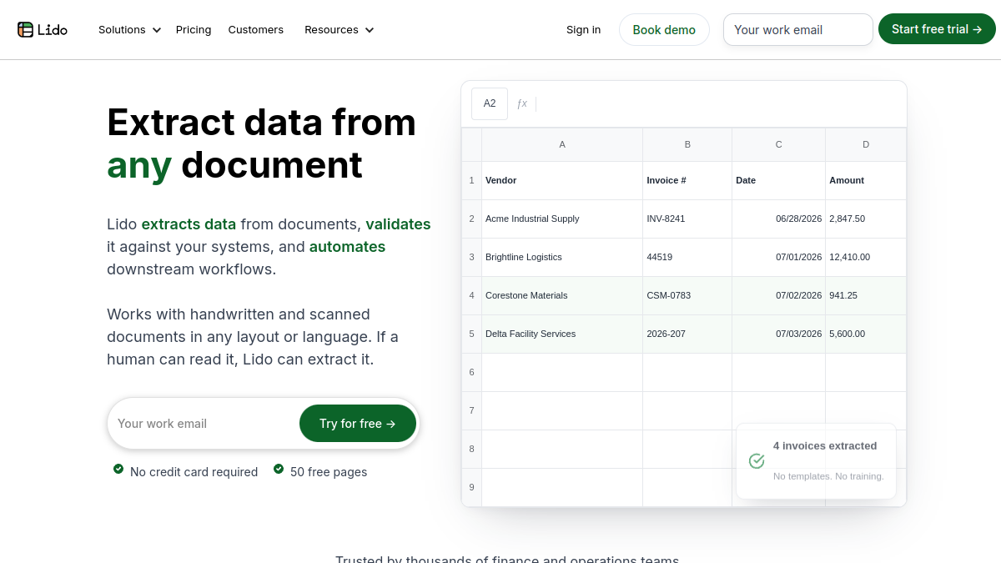Focus the hero work email input field
1001x563 pixels.
click(205, 424)
